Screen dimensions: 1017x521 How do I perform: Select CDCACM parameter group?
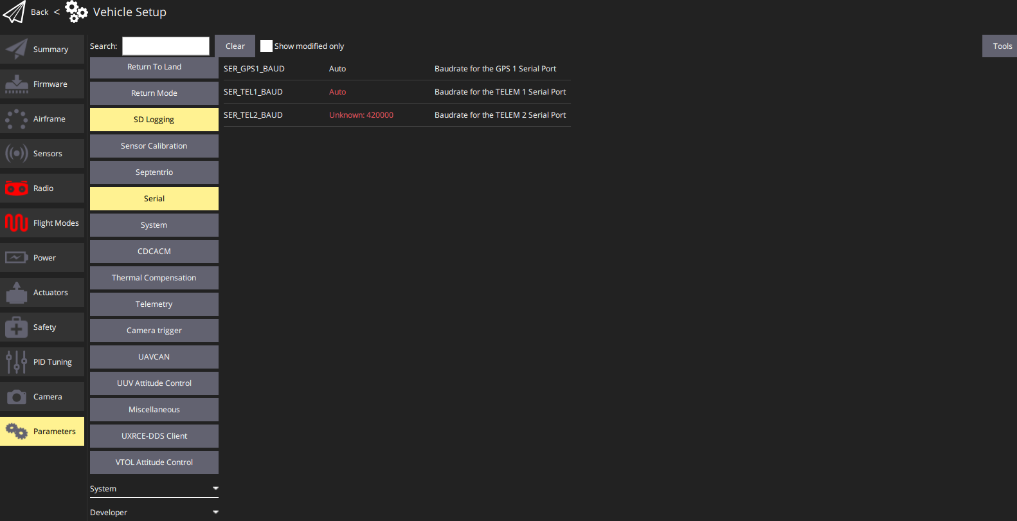tap(154, 251)
